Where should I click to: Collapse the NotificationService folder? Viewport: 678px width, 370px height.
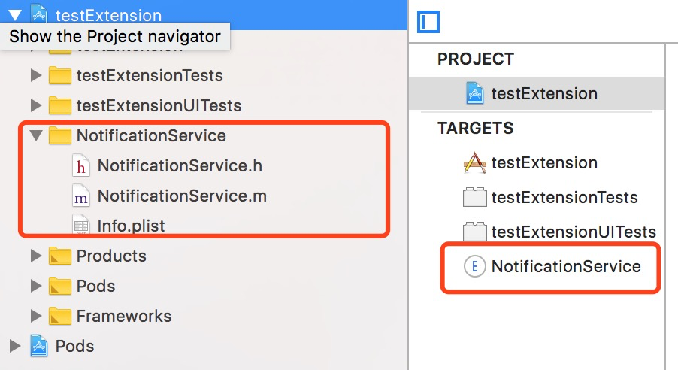click(x=35, y=136)
